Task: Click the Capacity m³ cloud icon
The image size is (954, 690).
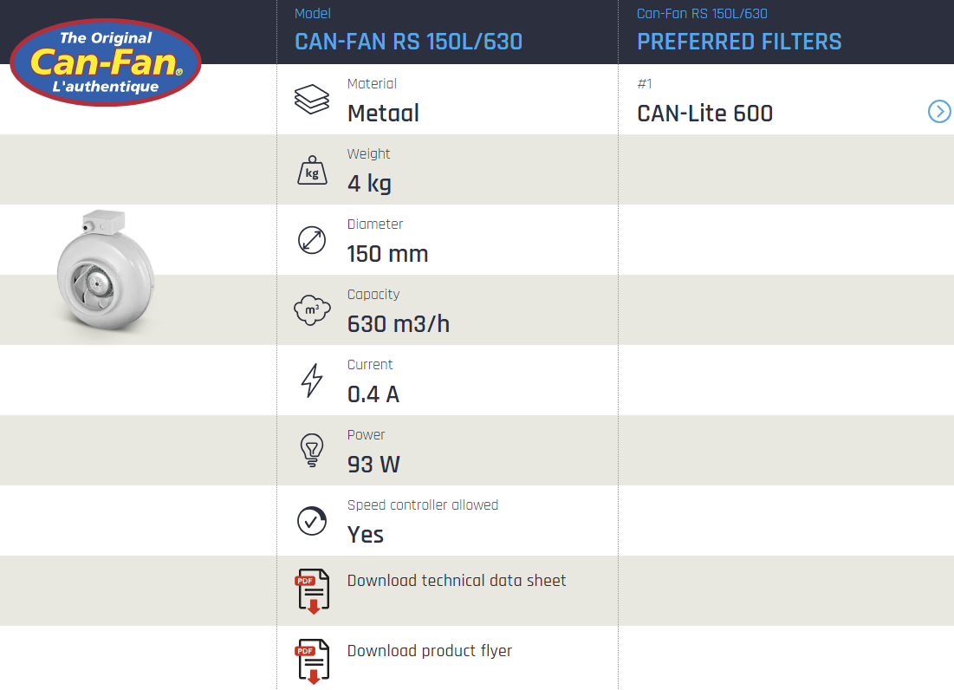Action: (x=312, y=310)
